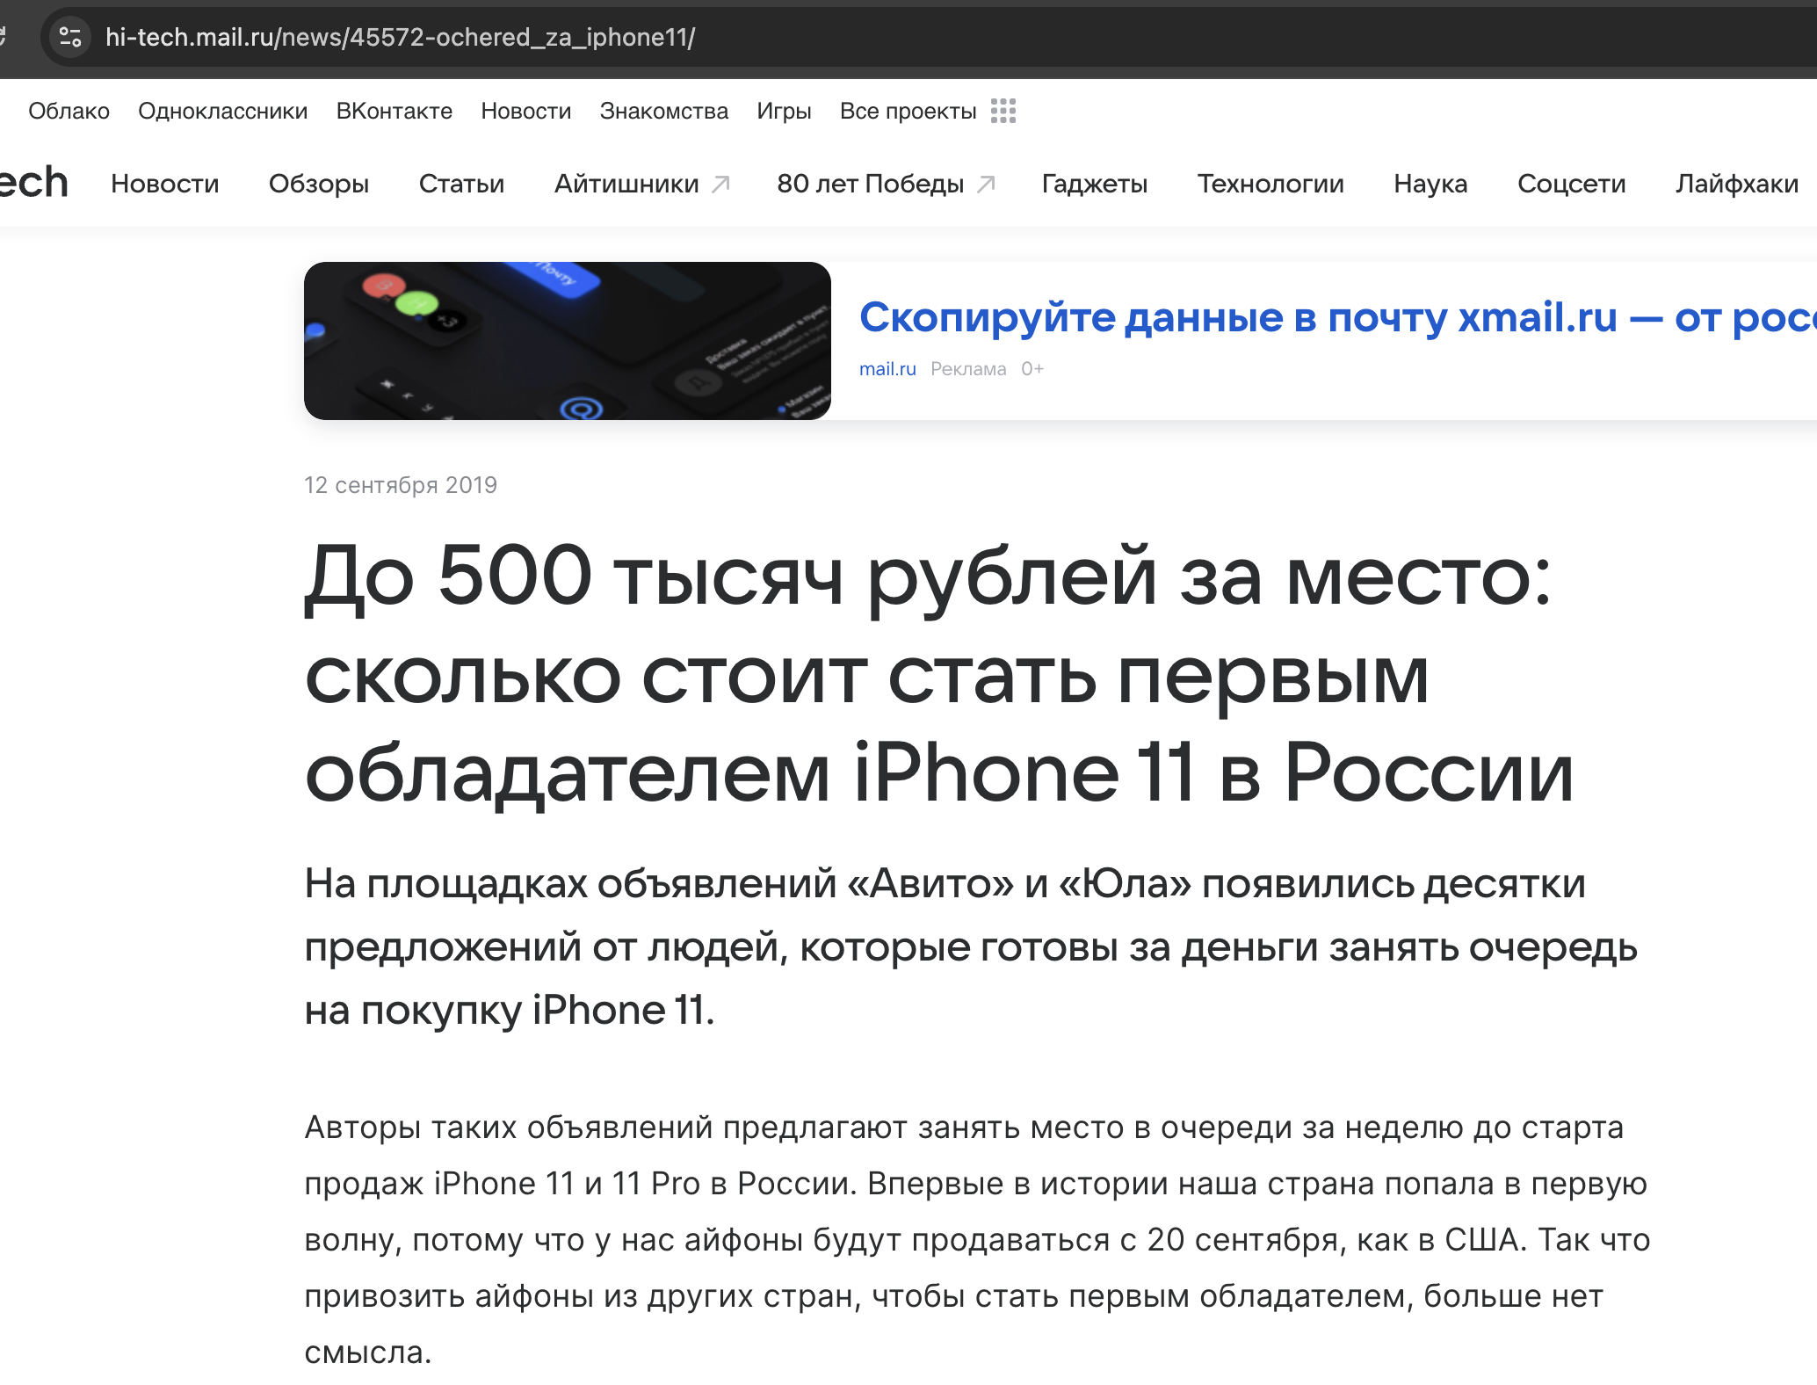The image size is (1817, 1385).
Task: Go to the Лайфхаки section
Action: (x=1736, y=183)
